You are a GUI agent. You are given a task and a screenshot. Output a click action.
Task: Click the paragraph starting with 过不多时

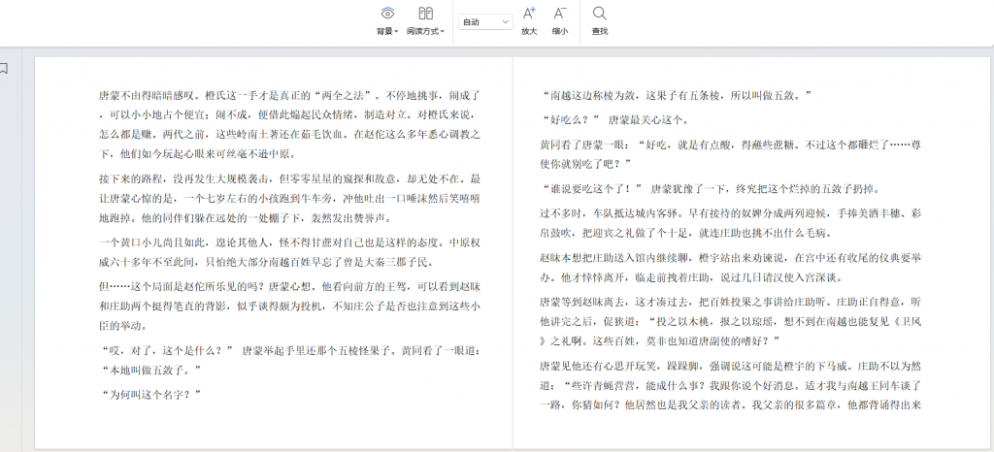[x=728, y=223]
